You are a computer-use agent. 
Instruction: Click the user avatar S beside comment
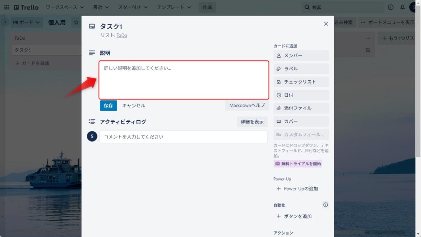click(x=92, y=137)
